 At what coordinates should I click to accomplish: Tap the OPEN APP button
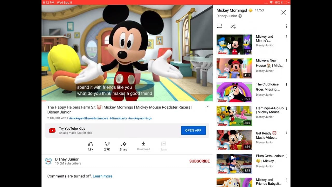point(193,130)
